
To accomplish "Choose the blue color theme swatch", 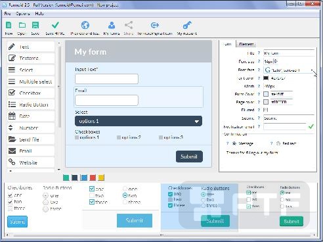I will click(x=84, y=178).
